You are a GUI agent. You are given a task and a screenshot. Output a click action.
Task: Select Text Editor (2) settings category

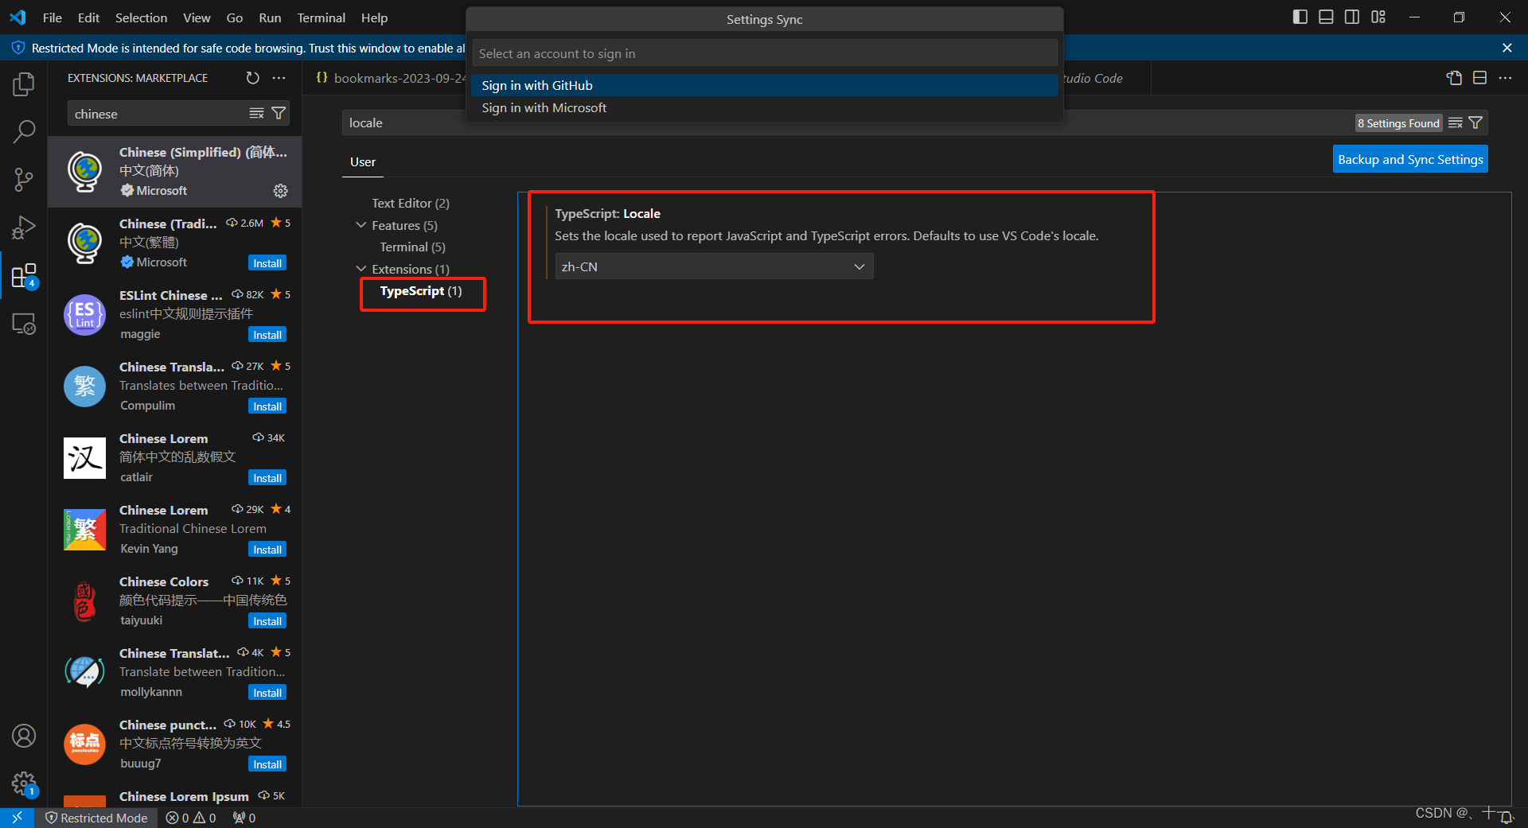411,204
